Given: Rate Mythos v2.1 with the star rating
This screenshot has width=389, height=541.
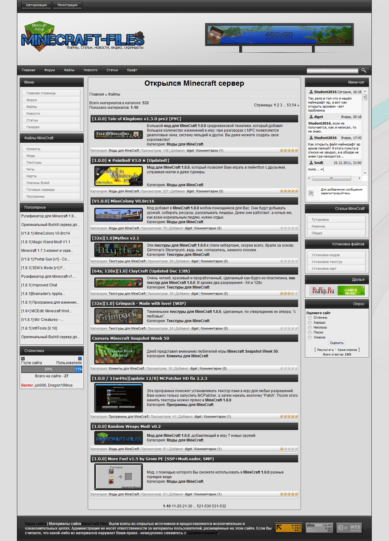Looking at the screenshot, I should point(289,261).
